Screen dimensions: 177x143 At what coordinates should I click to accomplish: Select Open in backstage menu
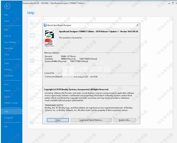click(7, 21)
